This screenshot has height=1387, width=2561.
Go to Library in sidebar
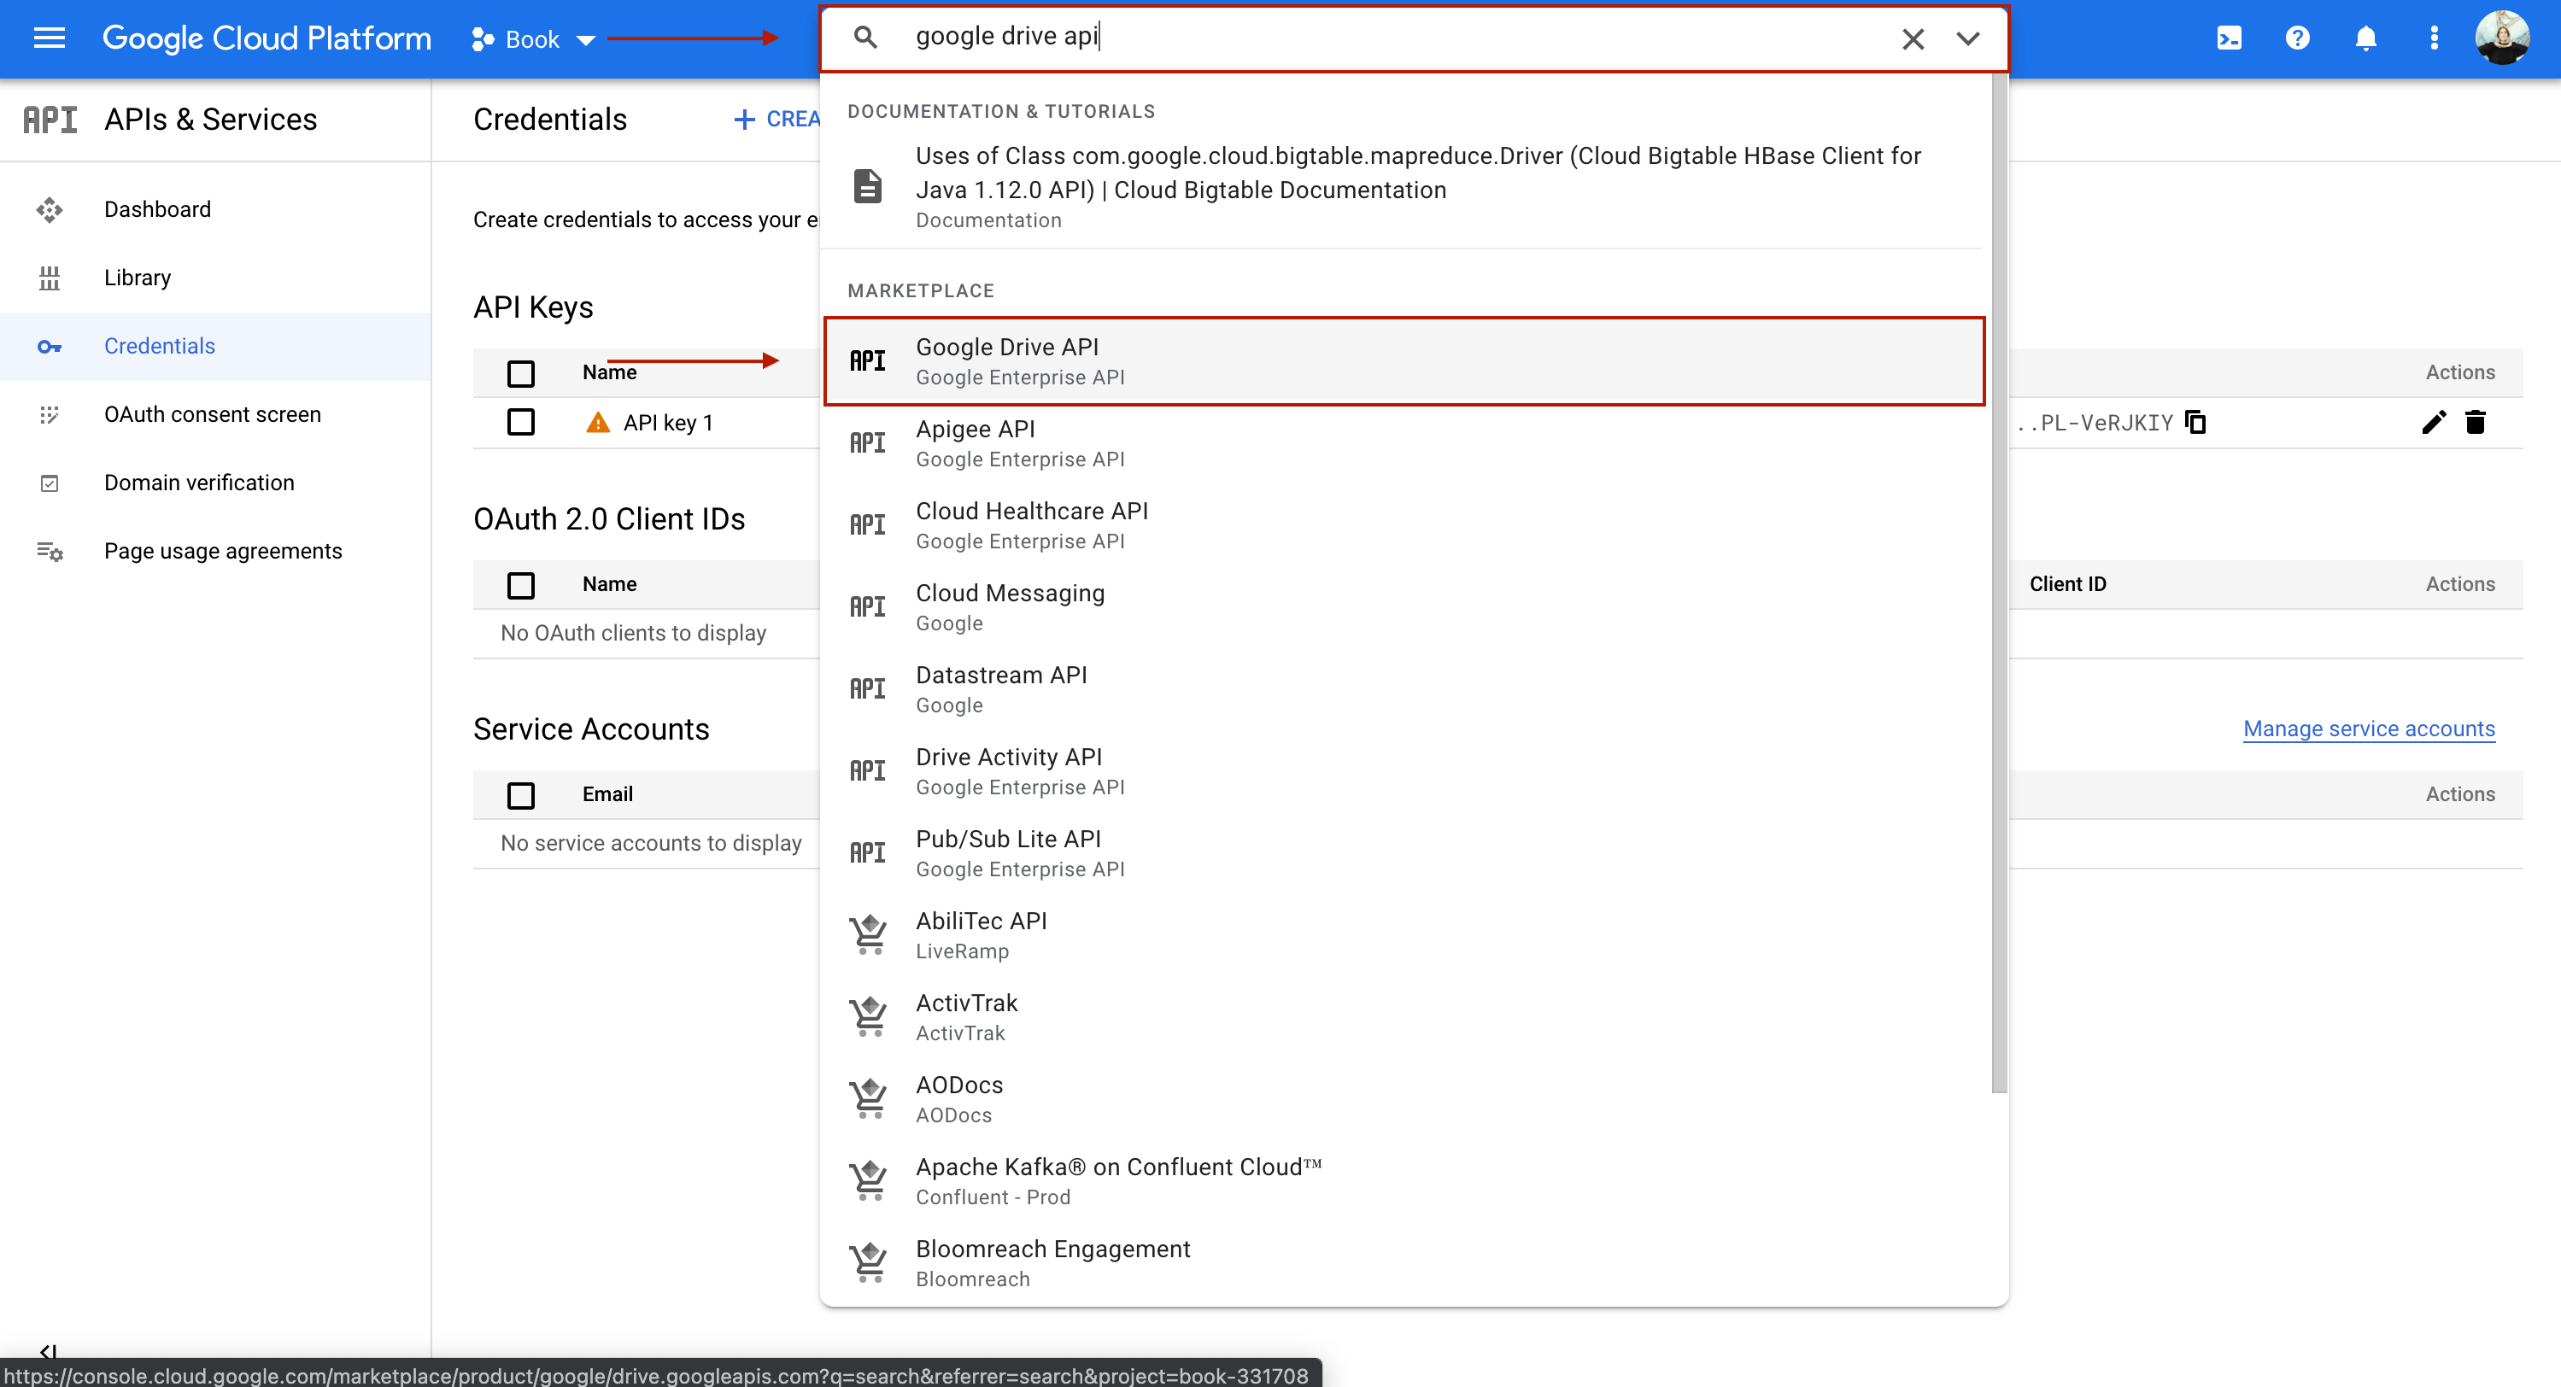138,278
